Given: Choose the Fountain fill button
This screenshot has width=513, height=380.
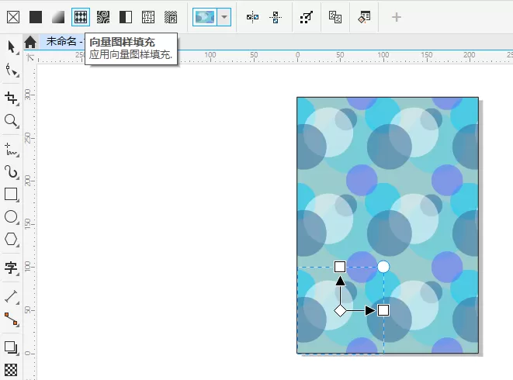Looking at the screenshot, I should 58,17.
